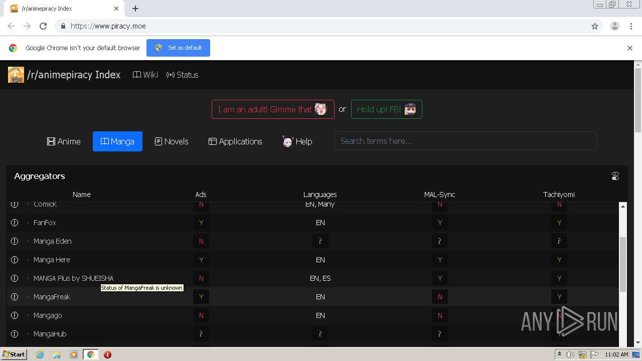642x361 pixels.
Task: Click the Ads column header
Action: 201,195
